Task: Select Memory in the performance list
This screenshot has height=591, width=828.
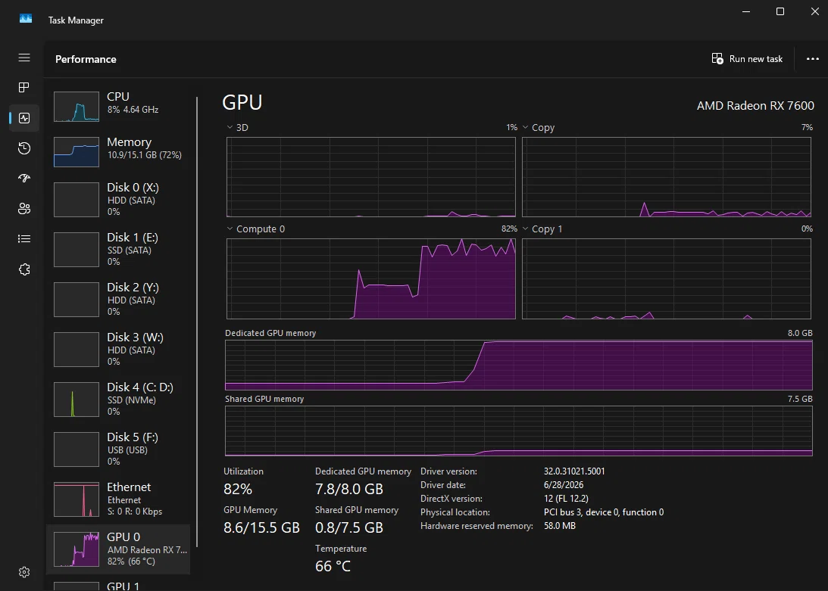Action: point(118,152)
